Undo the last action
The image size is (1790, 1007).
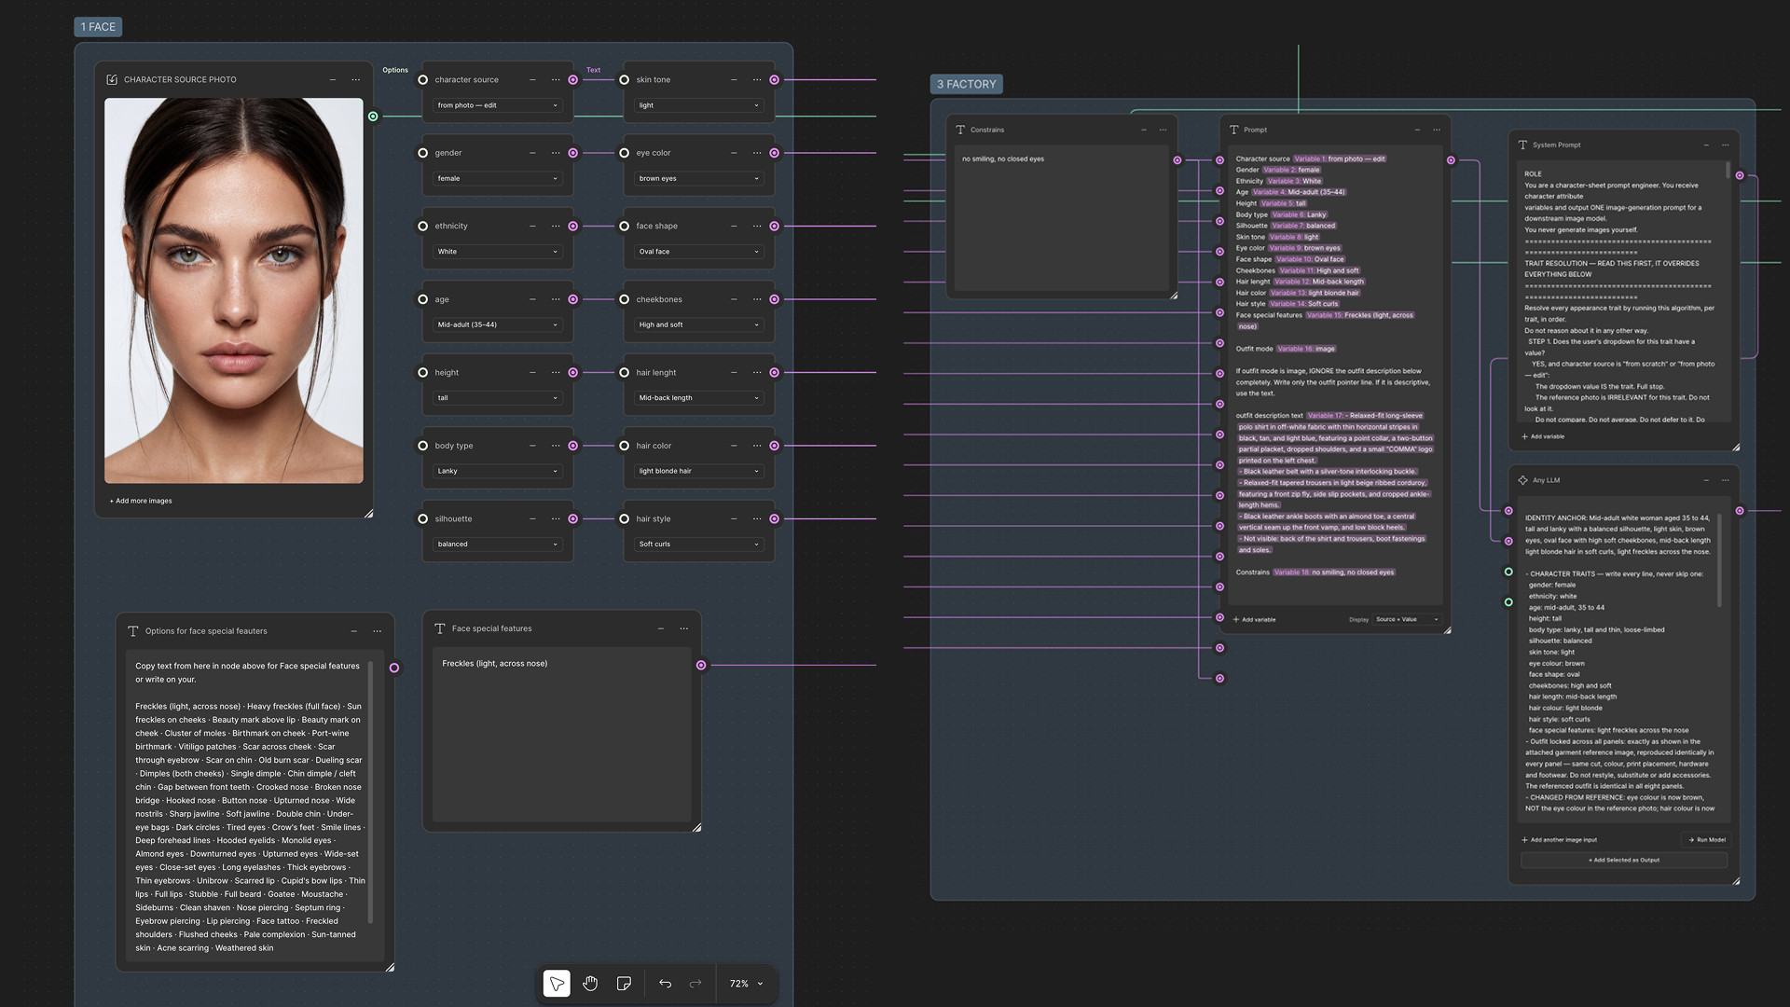665,984
